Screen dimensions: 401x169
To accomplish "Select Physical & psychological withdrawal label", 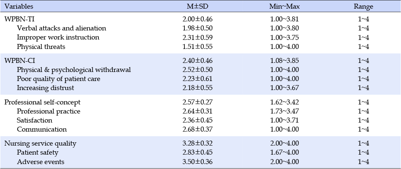I will pyautogui.click(x=74, y=70).
